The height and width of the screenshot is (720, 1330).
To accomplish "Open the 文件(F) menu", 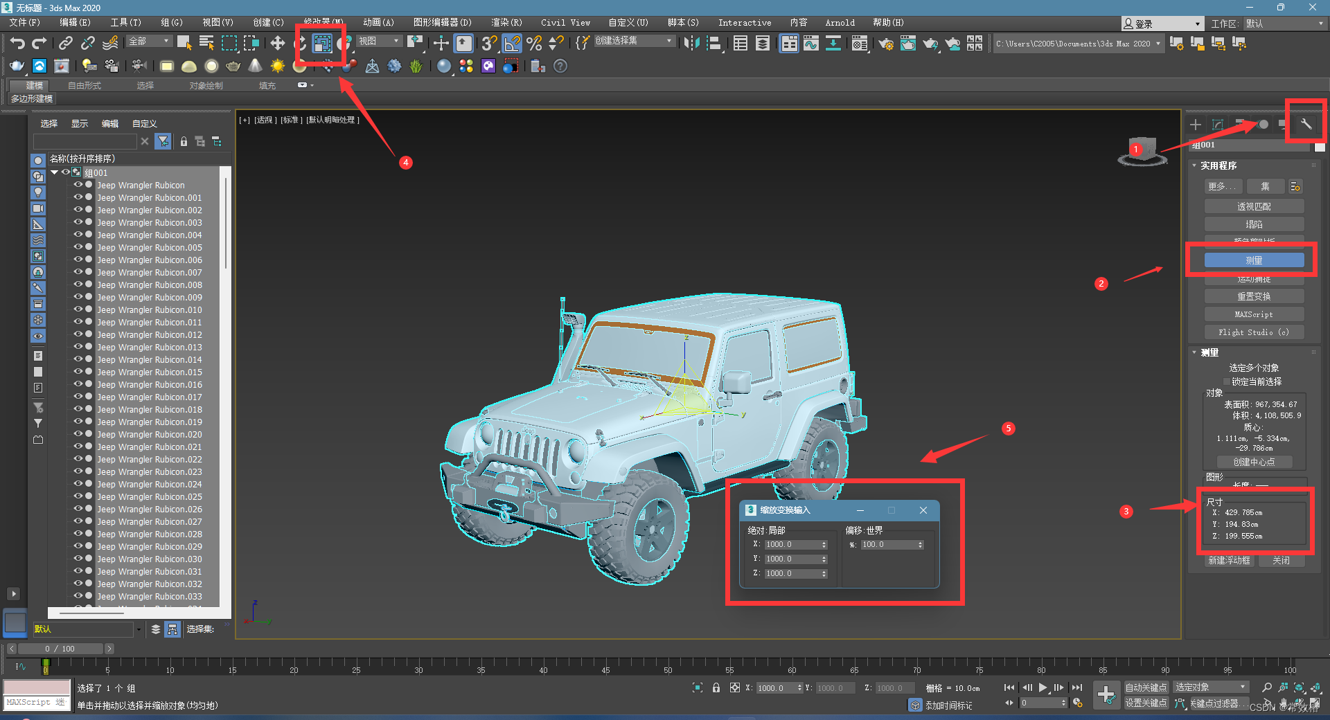I will coord(25,23).
